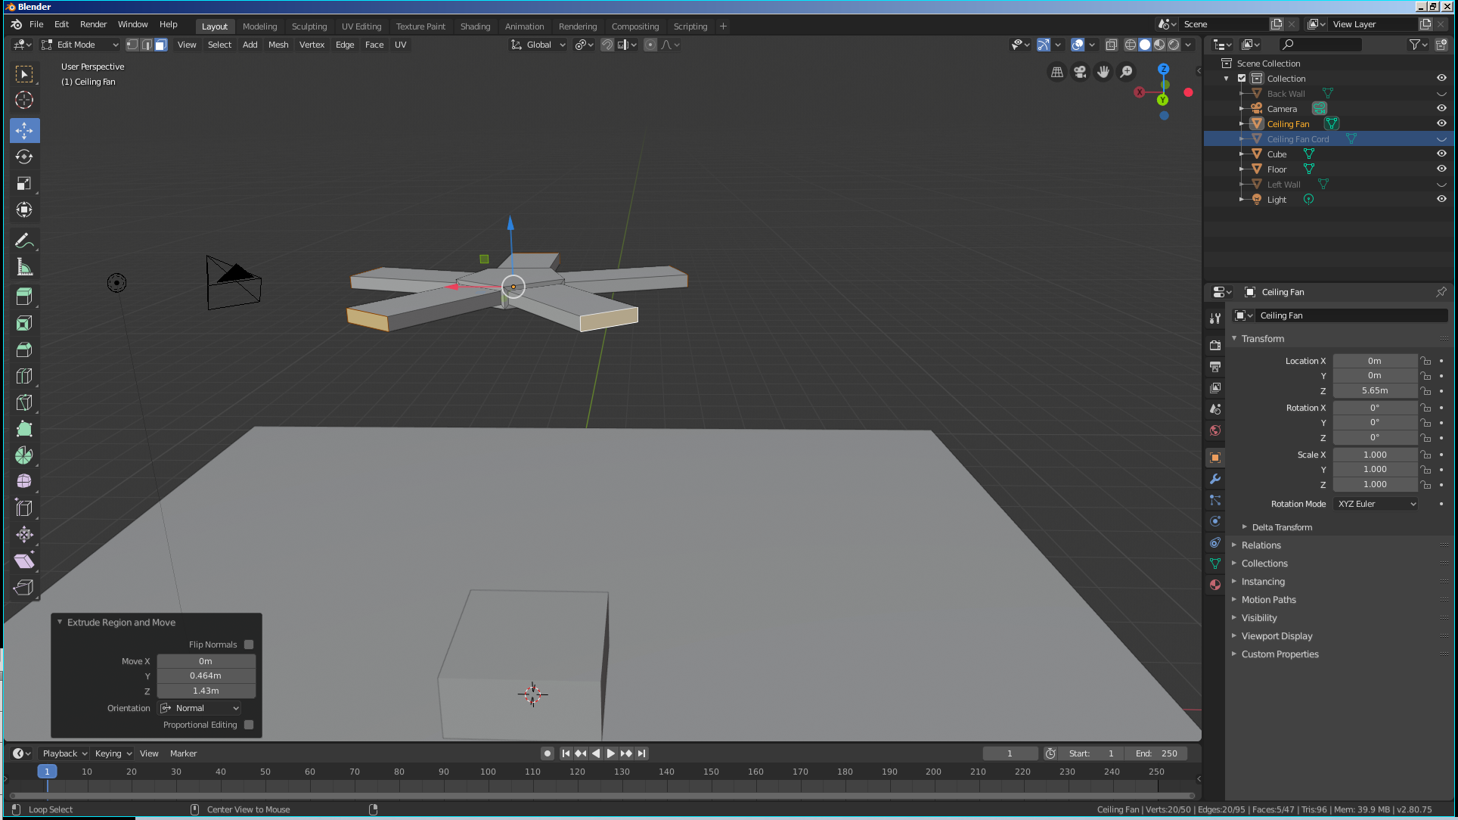Open the Face menu
1458x820 pixels.
click(x=374, y=45)
